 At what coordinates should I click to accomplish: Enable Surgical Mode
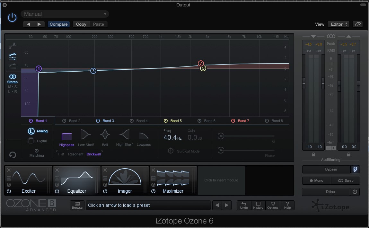184,151
